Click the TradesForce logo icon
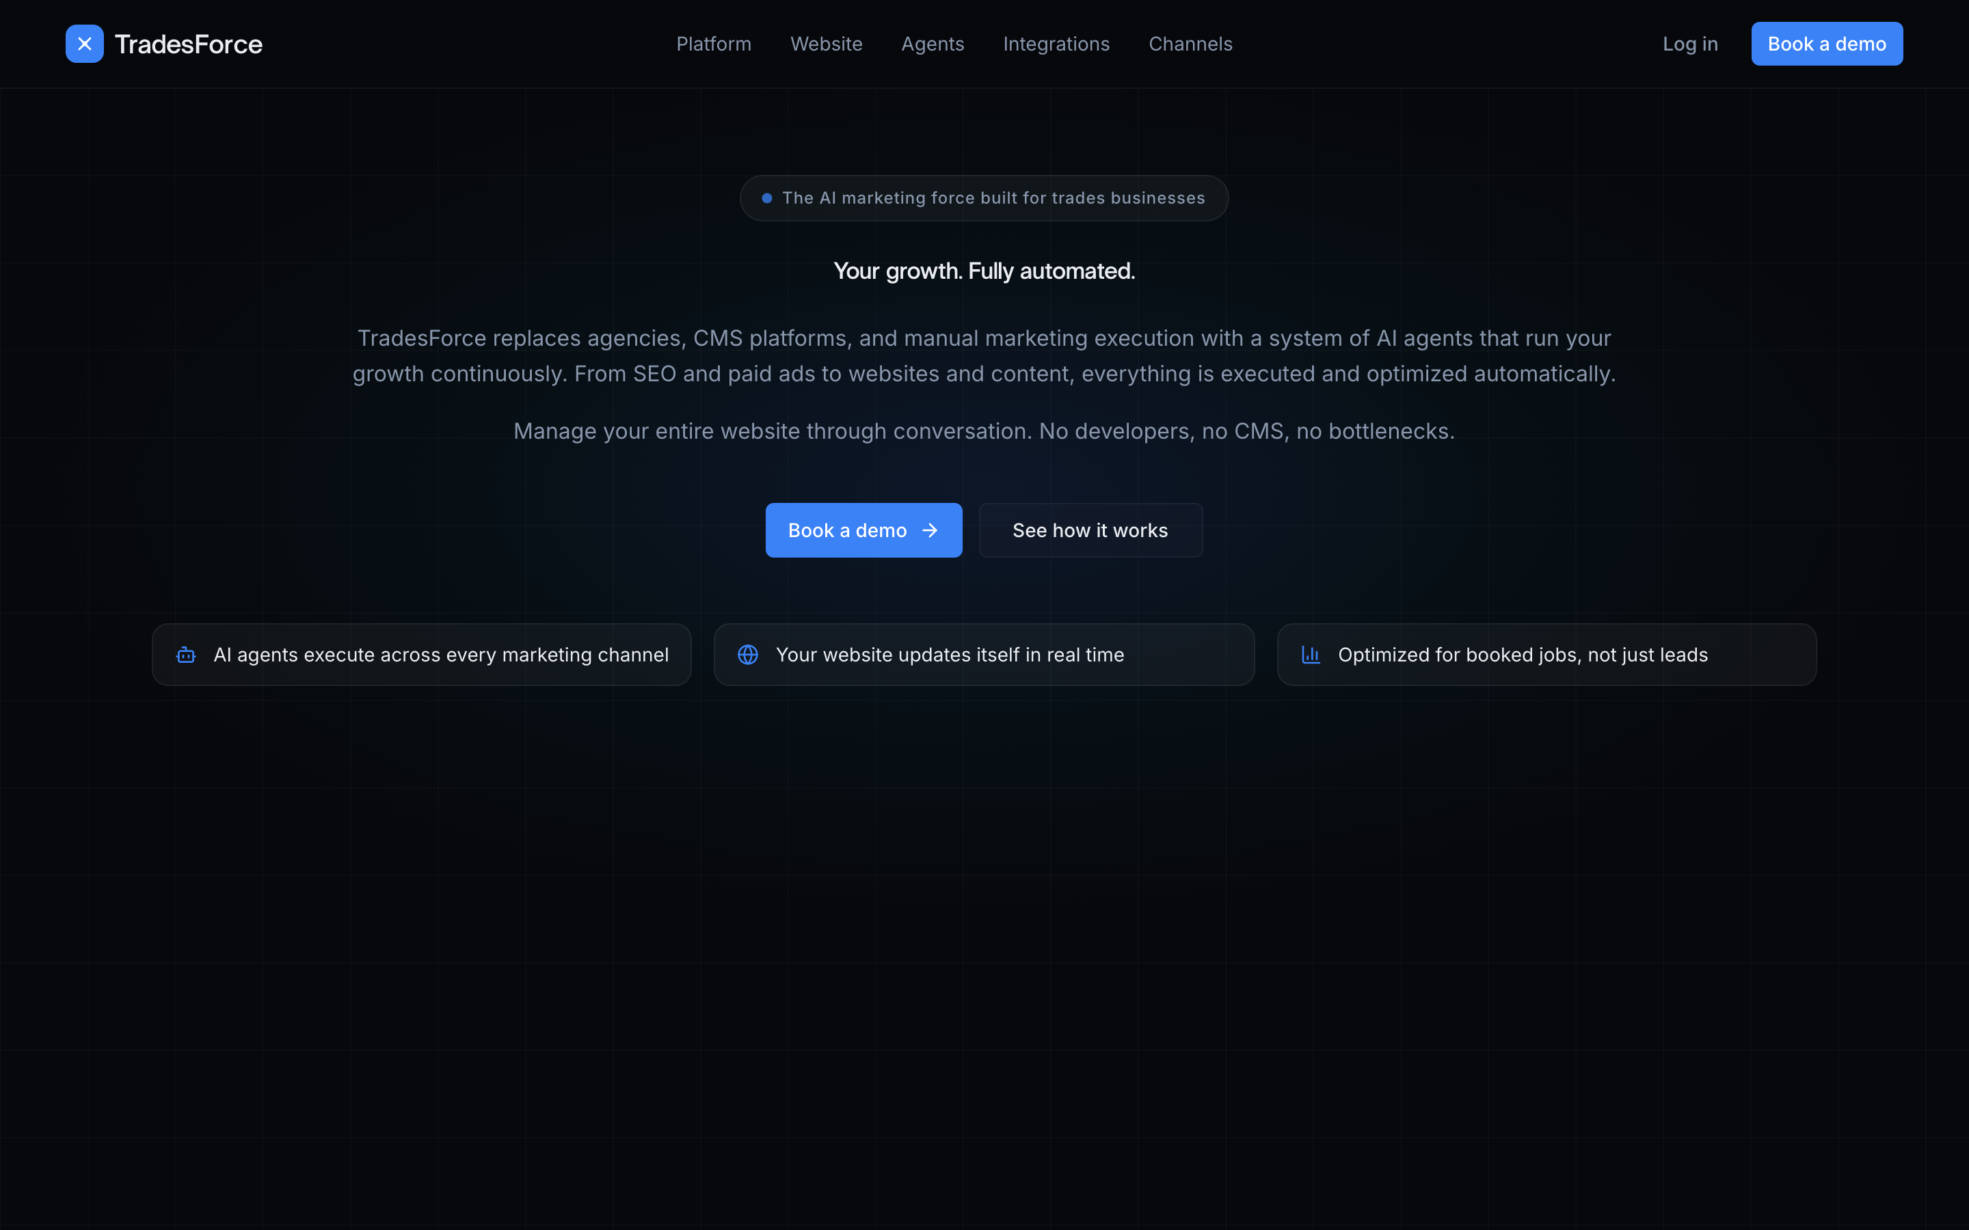 click(85, 44)
